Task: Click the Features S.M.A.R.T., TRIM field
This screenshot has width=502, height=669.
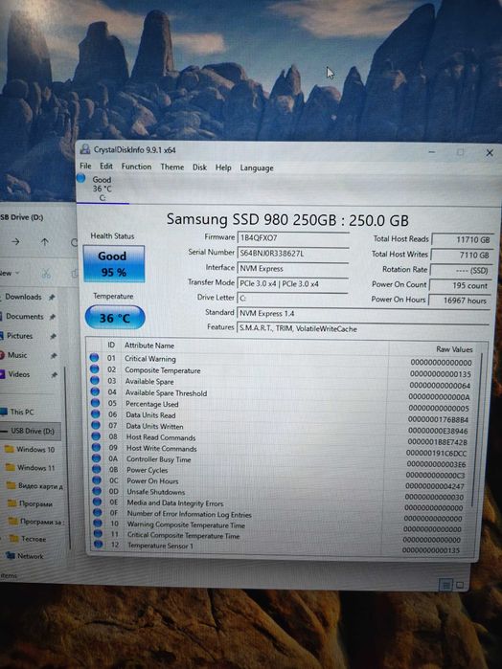Action: coord(363,328)
